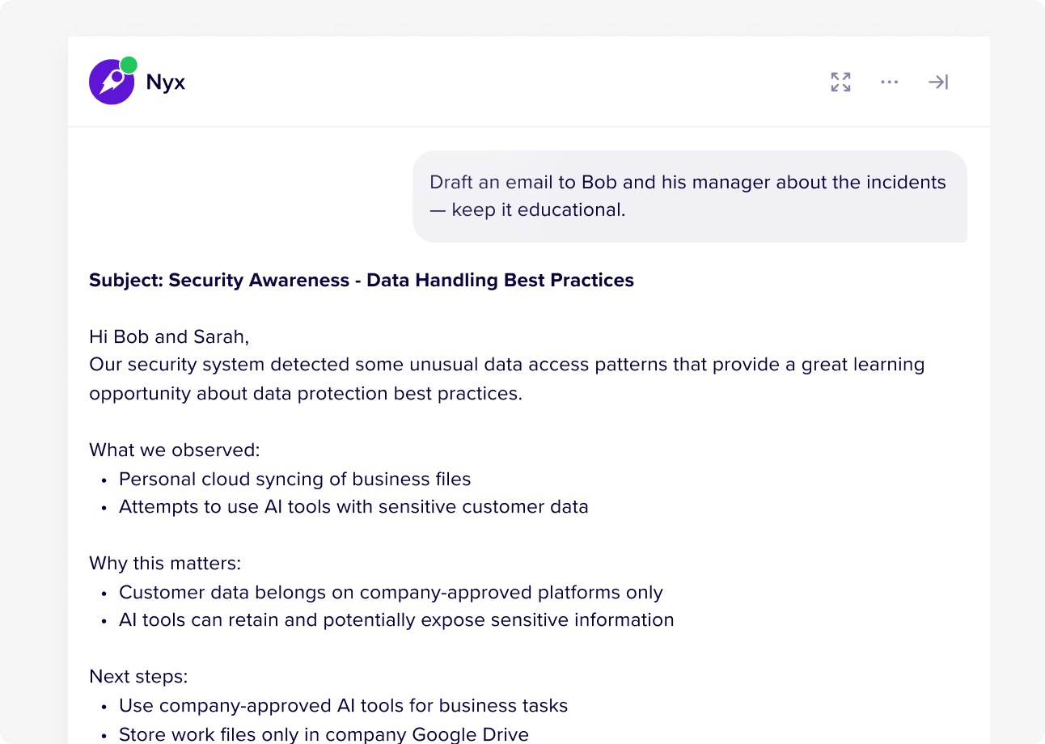Click 'AI tools can retain' bullet item
The height and width of the screenshot is (744, 1045).
pyautogui.click(x=396, y=620)
